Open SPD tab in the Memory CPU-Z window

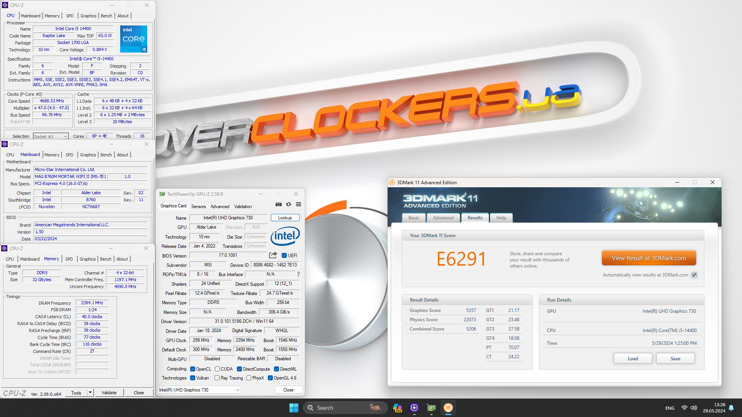(69, 259)
